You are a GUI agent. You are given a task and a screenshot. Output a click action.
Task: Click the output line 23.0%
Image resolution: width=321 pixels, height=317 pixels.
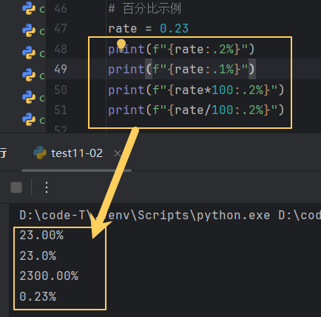pyautogui.click(x=38, y=256)
